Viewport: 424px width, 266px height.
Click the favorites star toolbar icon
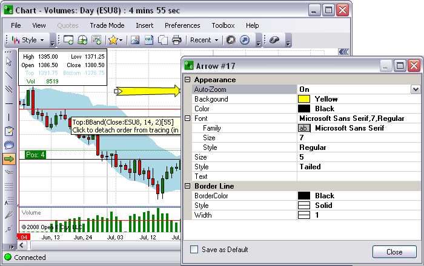[x=113, y=40]
